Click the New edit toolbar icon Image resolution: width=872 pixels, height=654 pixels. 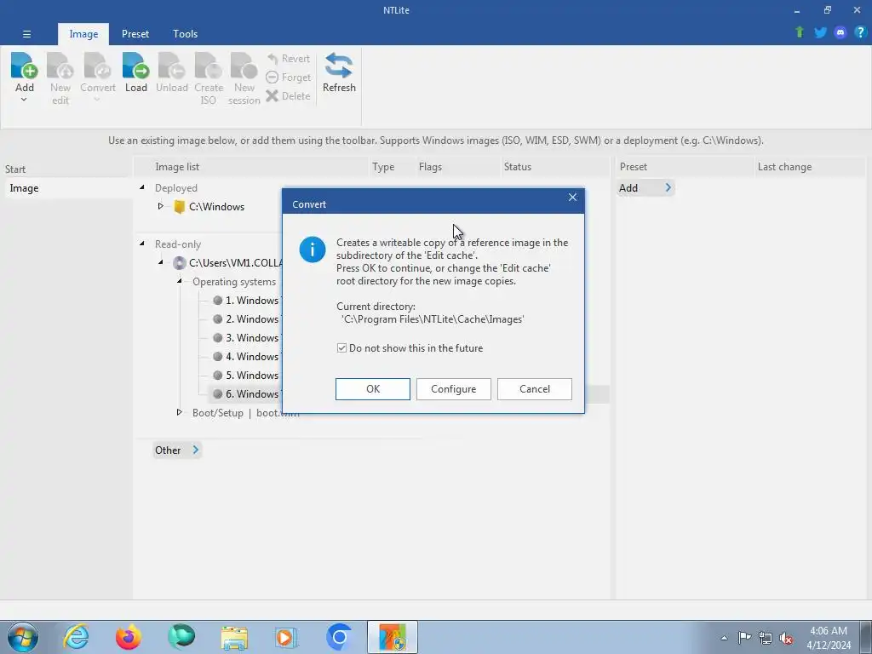pyautogui.click(x=60, y=66)
